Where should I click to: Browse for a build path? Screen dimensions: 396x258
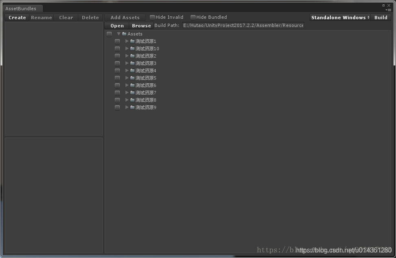tap(141, 26)
